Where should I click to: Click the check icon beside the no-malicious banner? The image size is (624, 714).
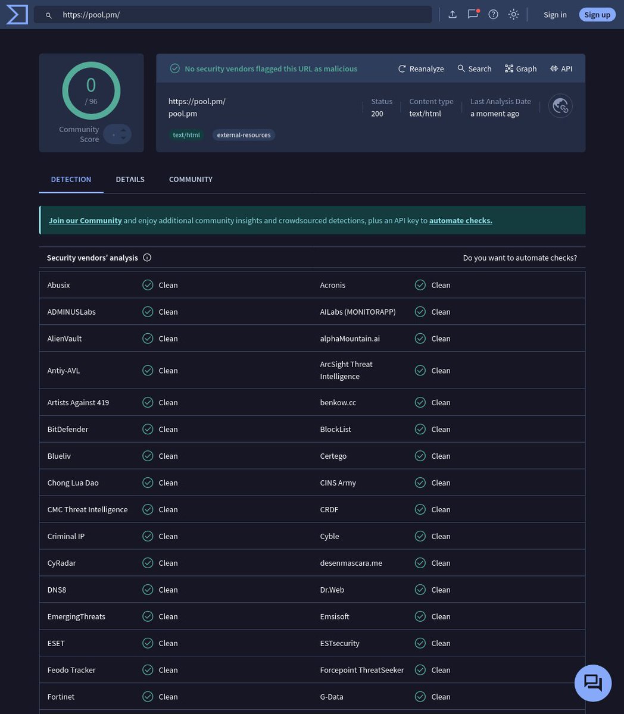pos(174,68)
